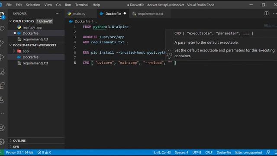This screenshot has height=156, width=277.
Task: Click the Docker whale icon in breadcrumb
Action: click(x=71, y=21)
